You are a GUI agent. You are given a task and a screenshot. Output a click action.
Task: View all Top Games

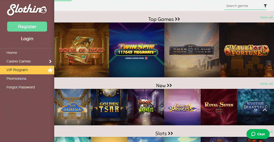coord(266,17)
